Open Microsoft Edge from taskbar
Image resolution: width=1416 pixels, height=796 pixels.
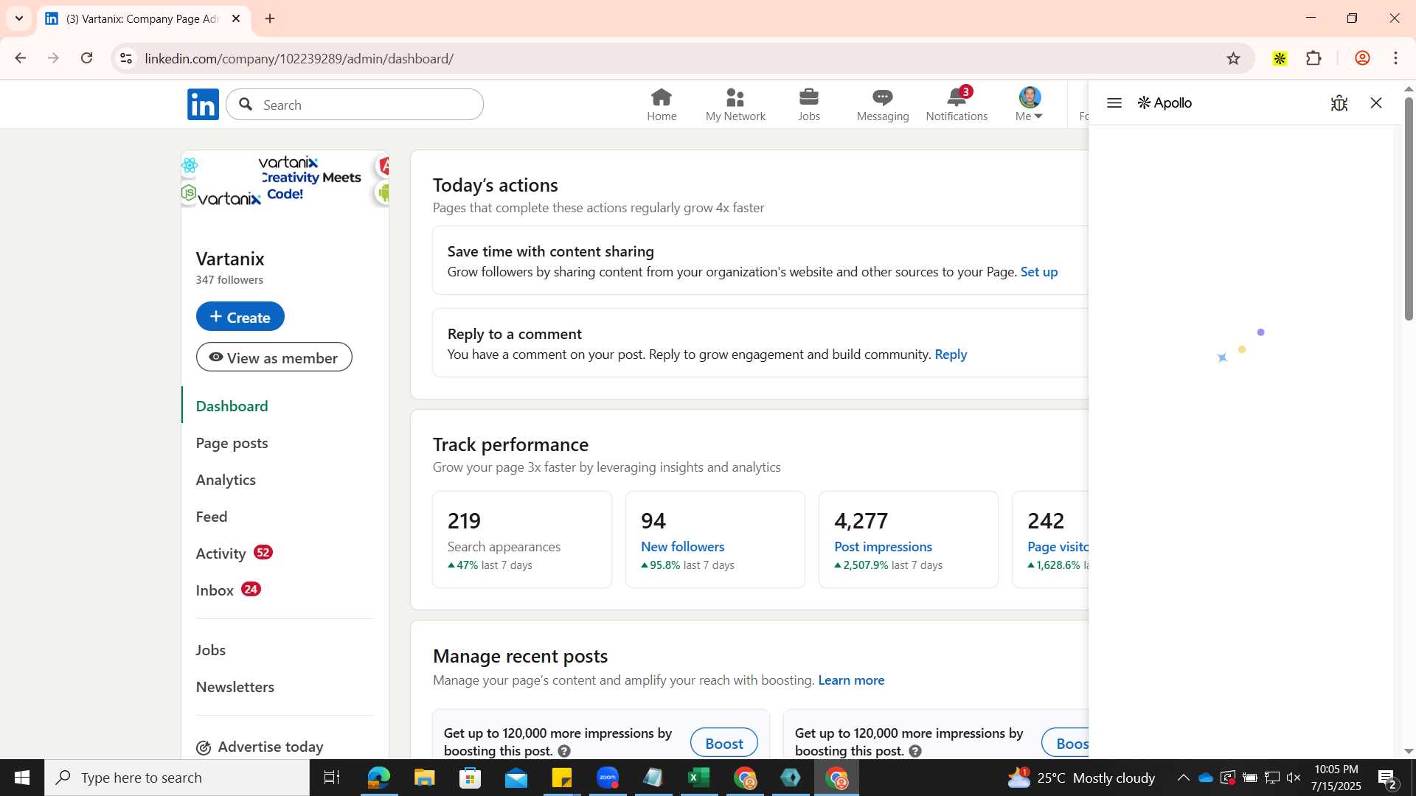pos(378,778)
